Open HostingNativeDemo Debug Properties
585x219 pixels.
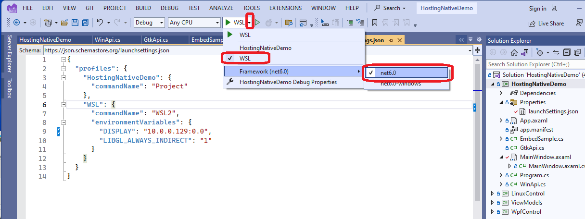point(293,82)
